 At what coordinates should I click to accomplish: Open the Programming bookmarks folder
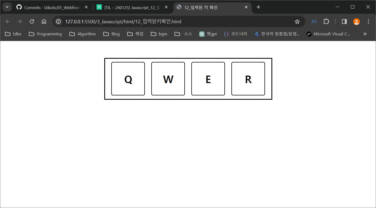point(45,34)
